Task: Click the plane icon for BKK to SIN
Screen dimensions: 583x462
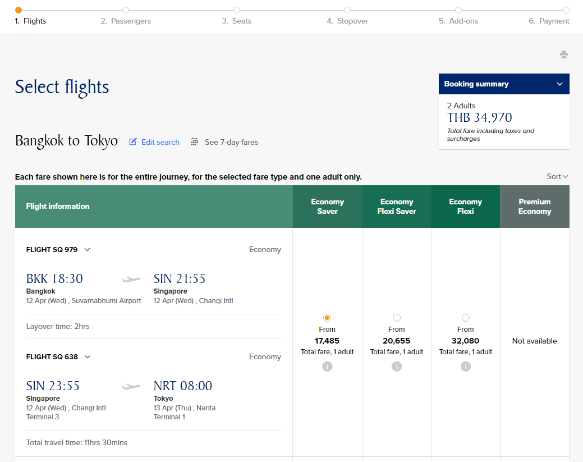Action: point(131,279)
